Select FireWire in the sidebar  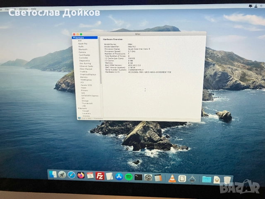tap(84, 72)
